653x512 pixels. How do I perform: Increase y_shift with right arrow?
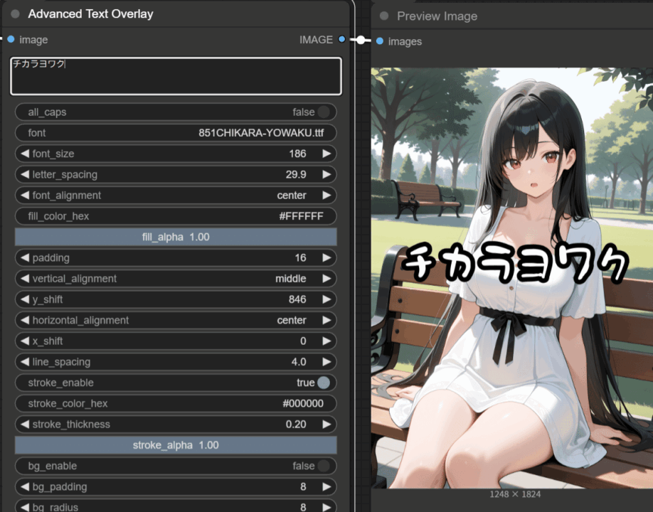[327, 299]
